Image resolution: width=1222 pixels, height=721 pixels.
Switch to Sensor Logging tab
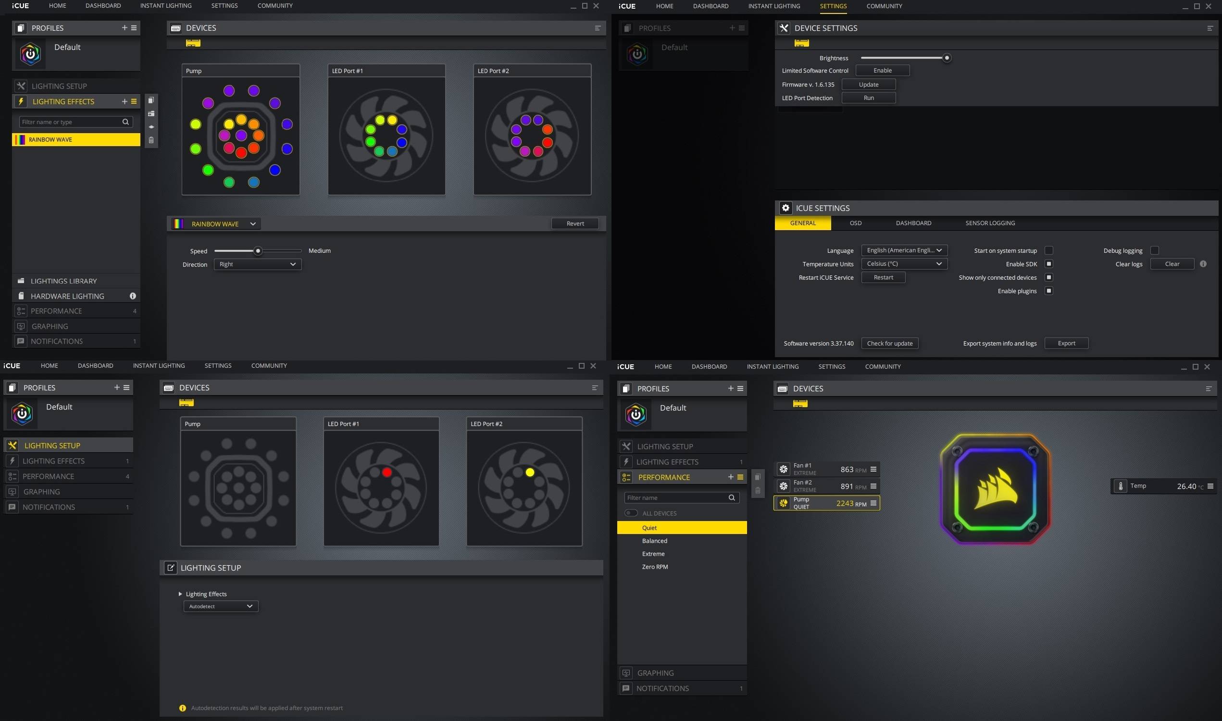click(x=990, y=223)
